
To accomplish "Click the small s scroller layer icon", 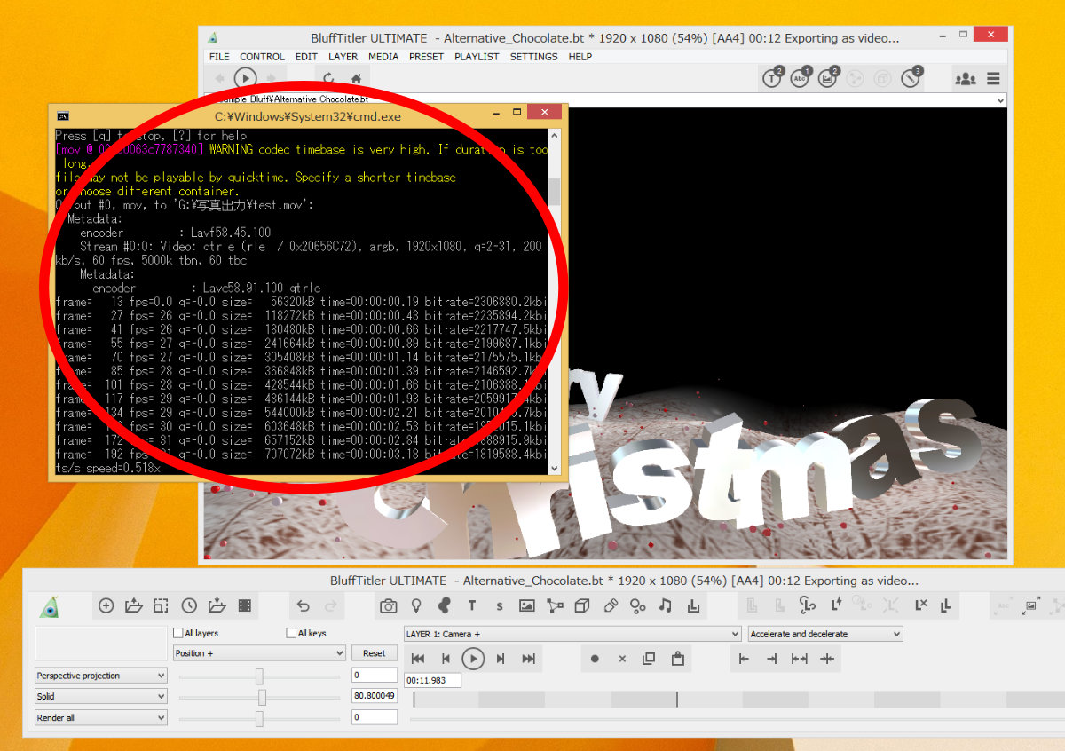I will pos(500,607).
